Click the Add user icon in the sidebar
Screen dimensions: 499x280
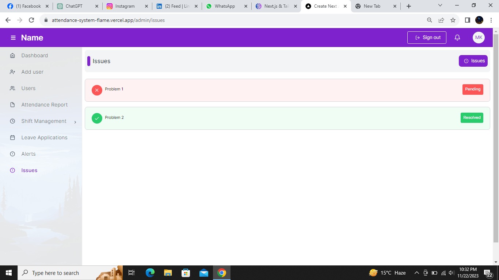tap(12, 72)
